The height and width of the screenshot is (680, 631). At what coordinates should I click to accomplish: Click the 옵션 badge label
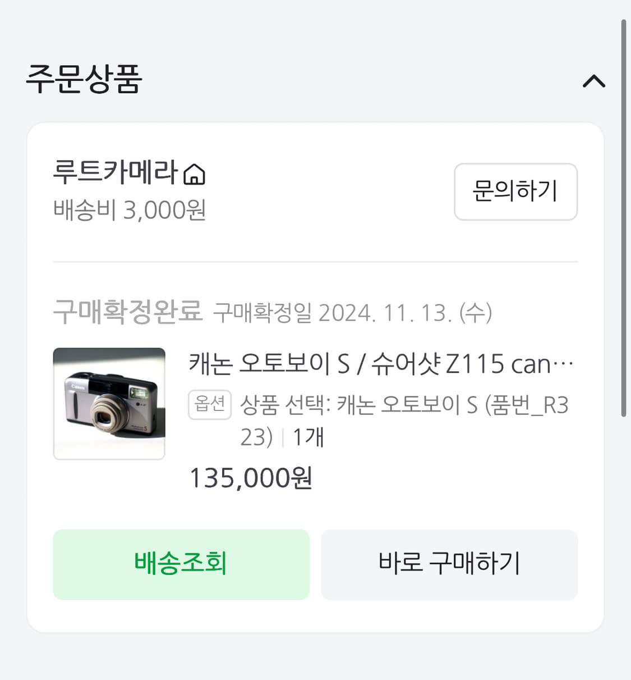(x=209, y=404)
